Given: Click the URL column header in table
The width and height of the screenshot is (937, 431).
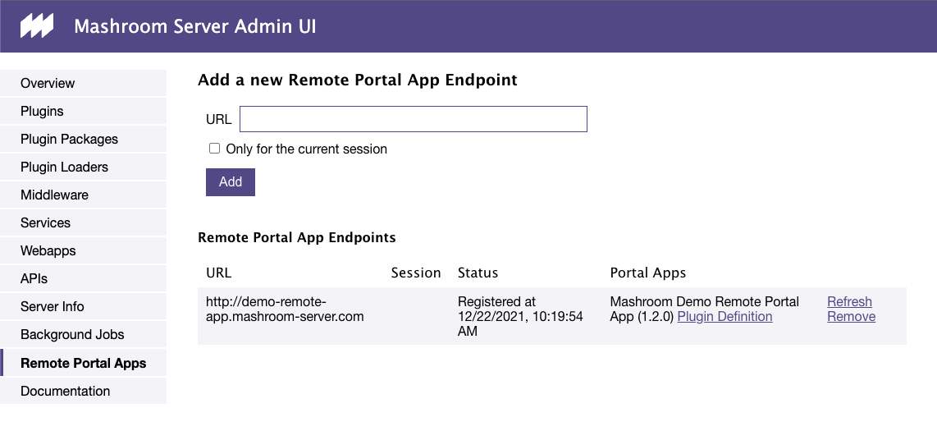Looking at the screenshot, I should point(219,273).
